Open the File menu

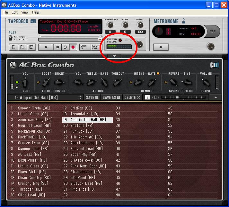point(5,12)
